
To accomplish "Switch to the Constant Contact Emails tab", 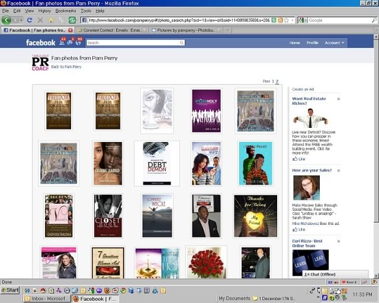I will click(x=112, y=30).
